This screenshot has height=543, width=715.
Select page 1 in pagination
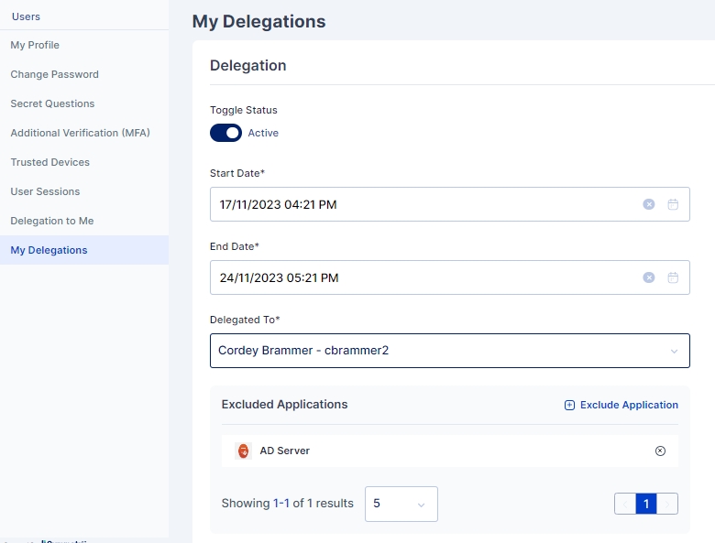pos(646,504)
